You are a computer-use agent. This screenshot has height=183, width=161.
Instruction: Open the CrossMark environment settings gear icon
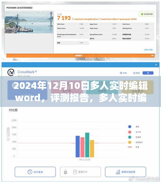coord(121,73)
